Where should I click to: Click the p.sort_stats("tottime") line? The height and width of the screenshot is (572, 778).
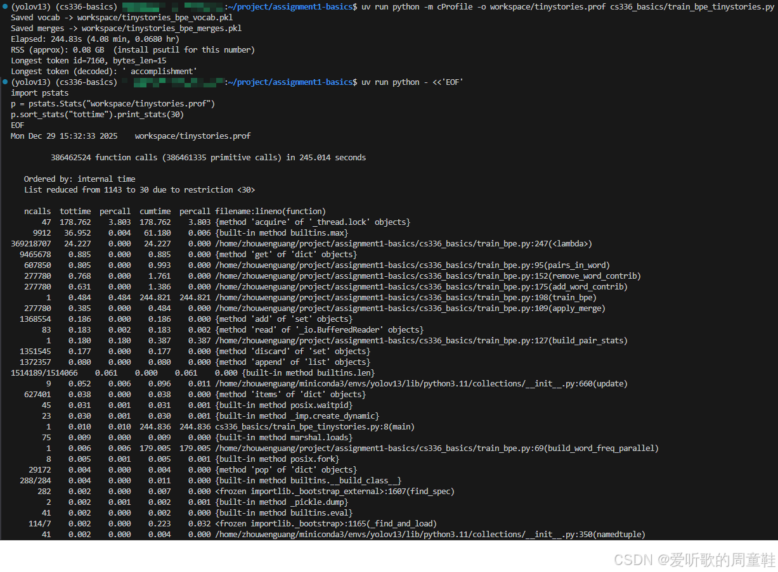[x=97, y=115]
